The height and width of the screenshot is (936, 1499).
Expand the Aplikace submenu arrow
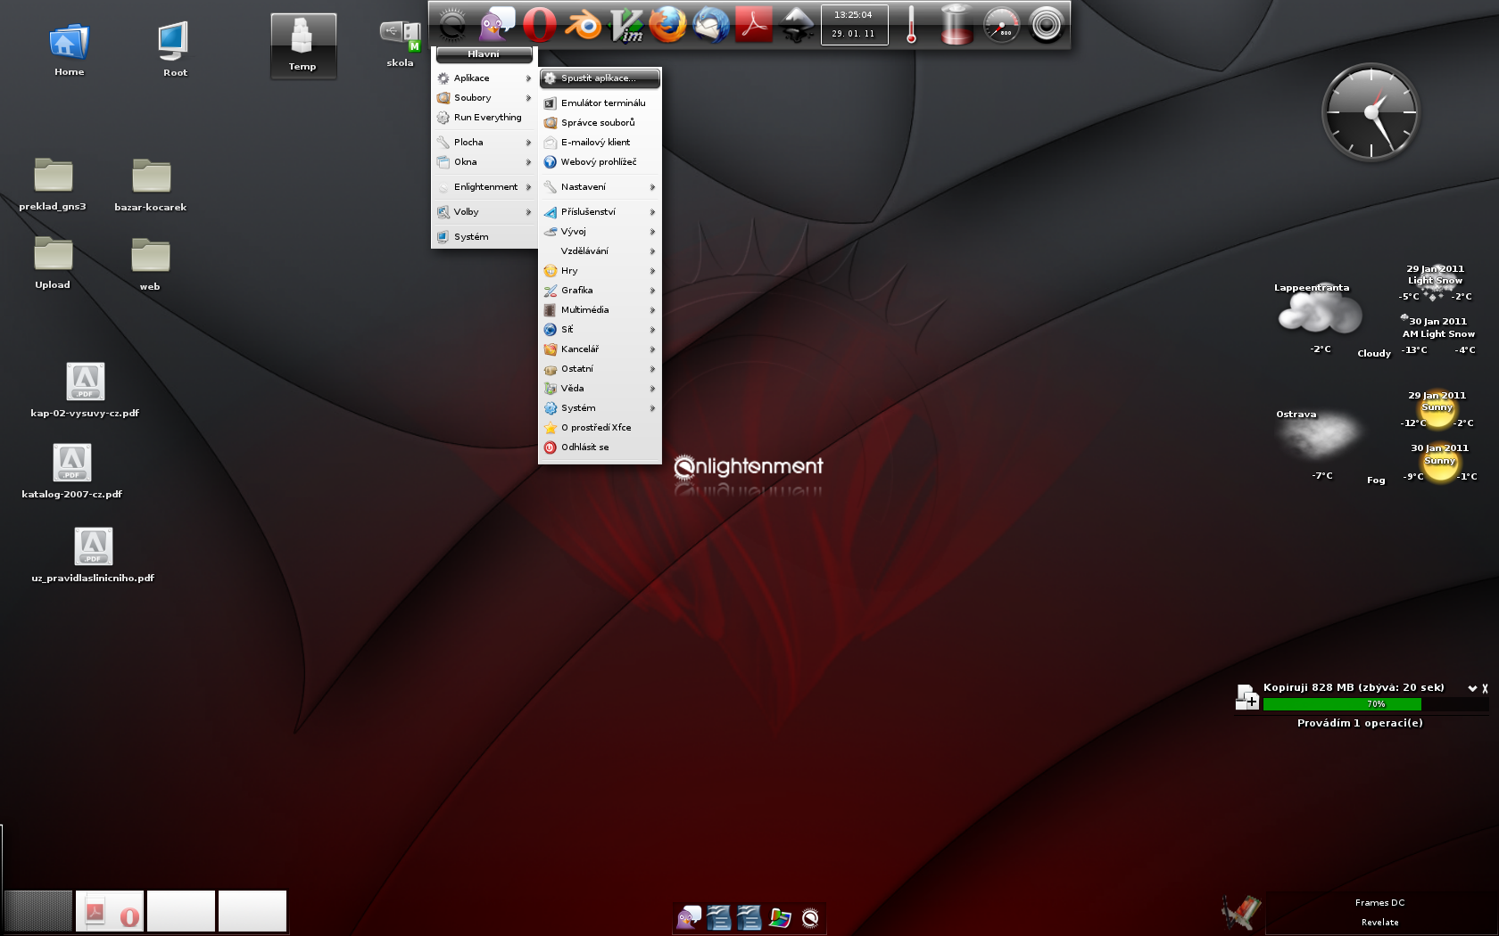[x=528, y=78]
